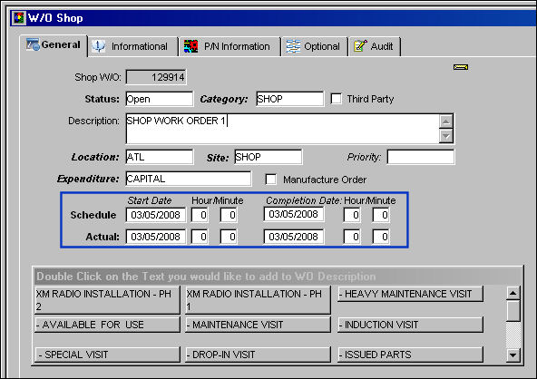Select XM RADIO INSTALLATION - PH 1 text

258,300
